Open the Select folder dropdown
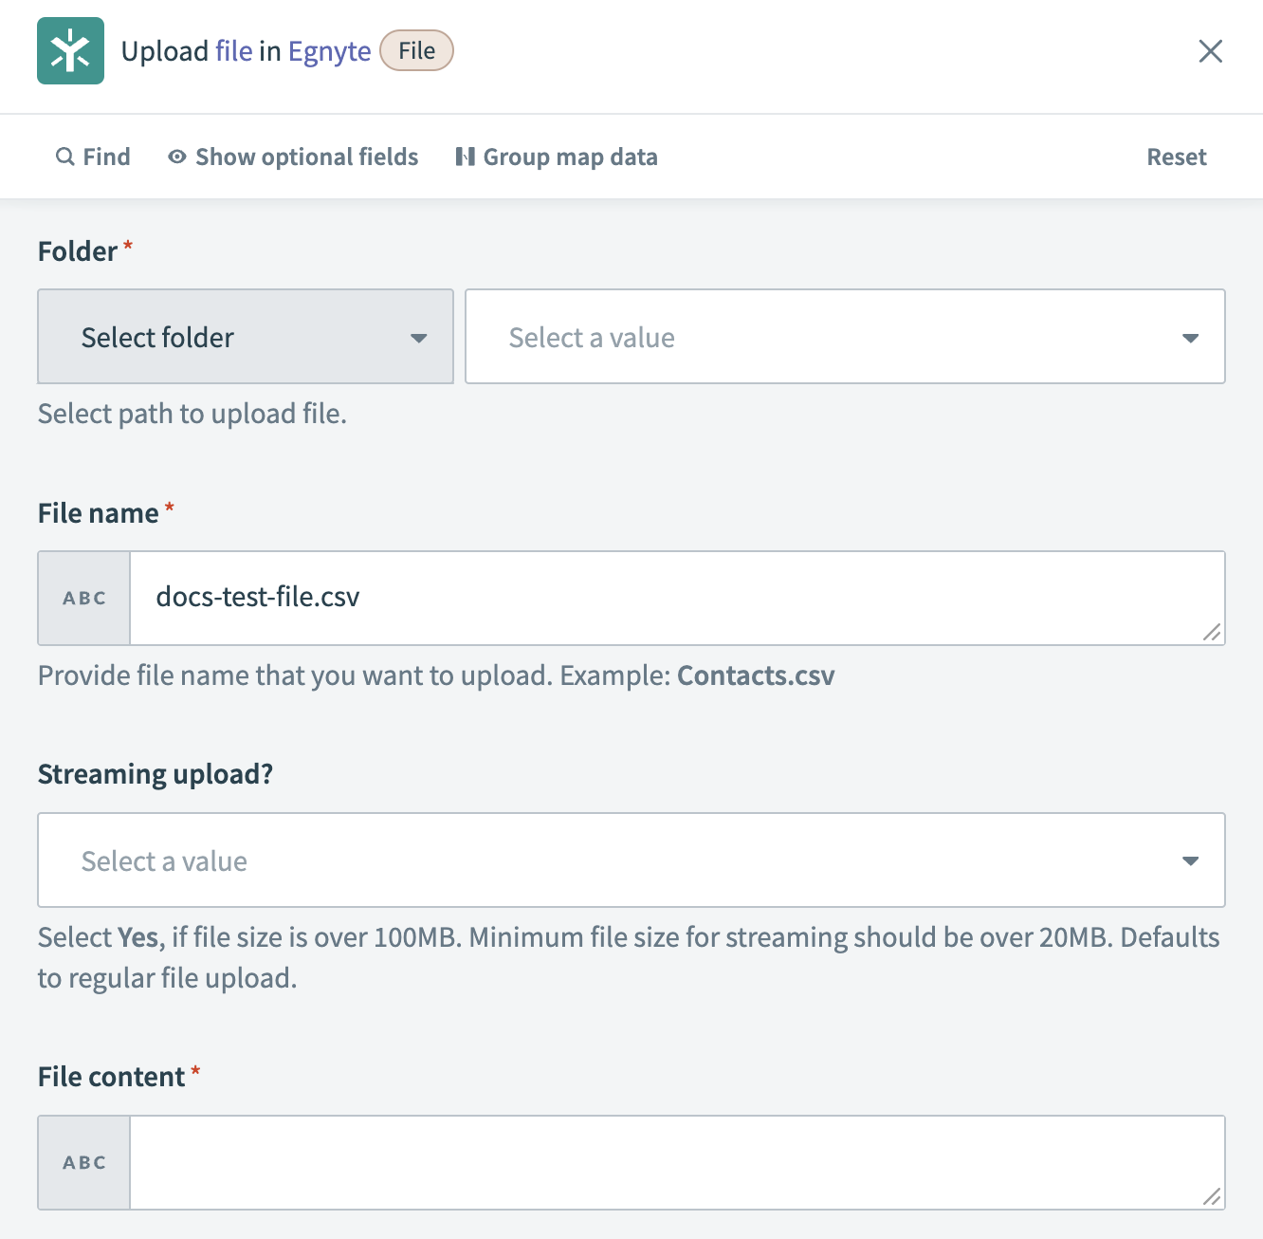The image size is (1263, 1239). pyautogui.click(x=245, y=337)
